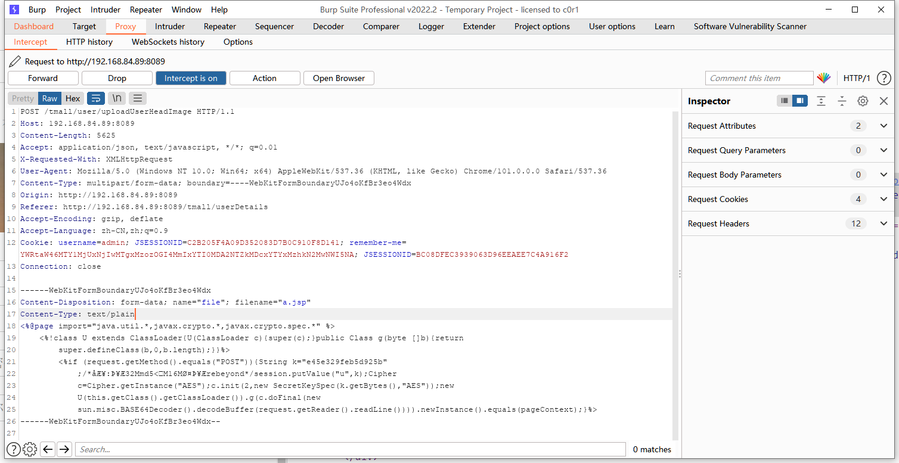Screen dimensions: 899x463
Task: Select the Raw view mode
Action: click(x=49, y=98)
